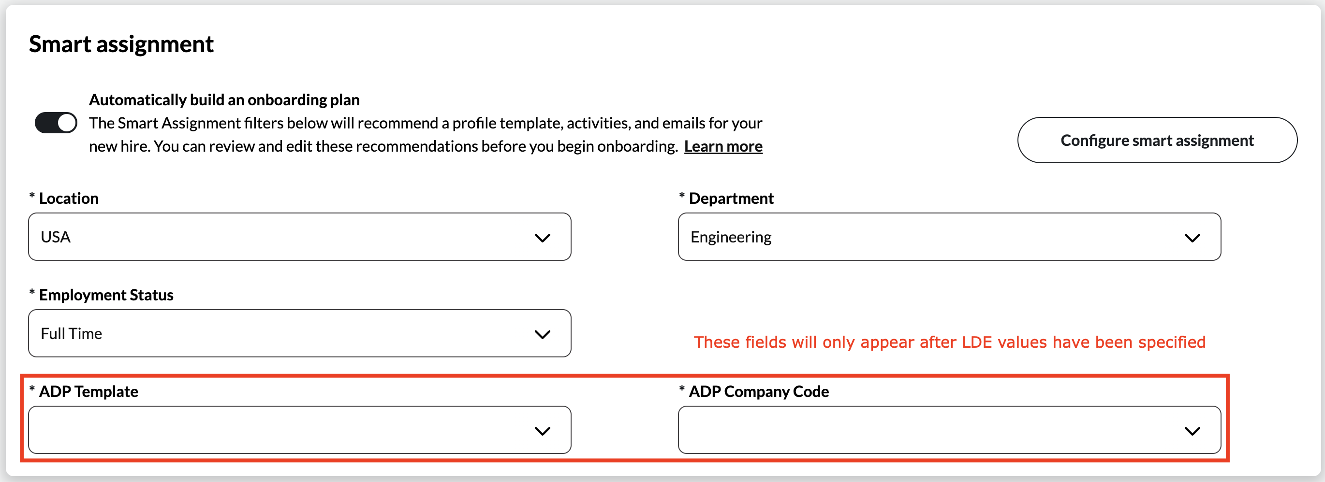Click the Department dropdown arrow
This screenshot has width=1325, height=482.
[1193, 237]
